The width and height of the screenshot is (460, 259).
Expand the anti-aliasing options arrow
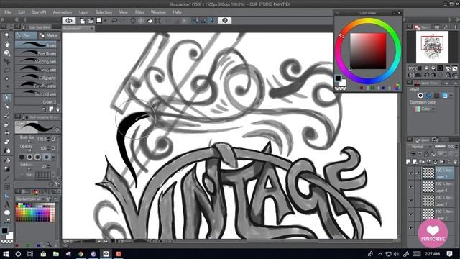tap(53, 158)
